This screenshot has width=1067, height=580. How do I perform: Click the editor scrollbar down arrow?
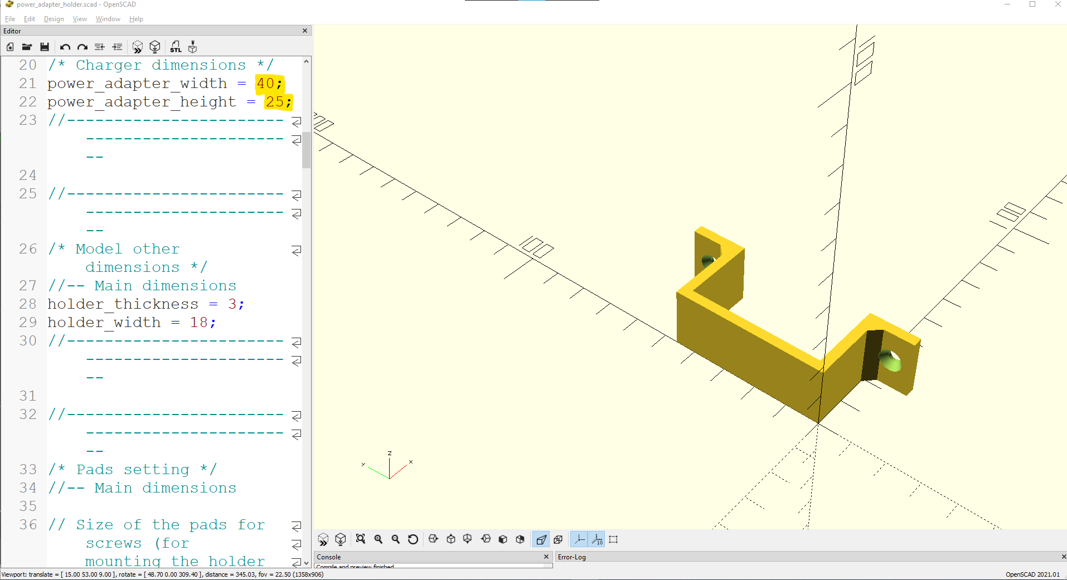(x=306, y=563)
